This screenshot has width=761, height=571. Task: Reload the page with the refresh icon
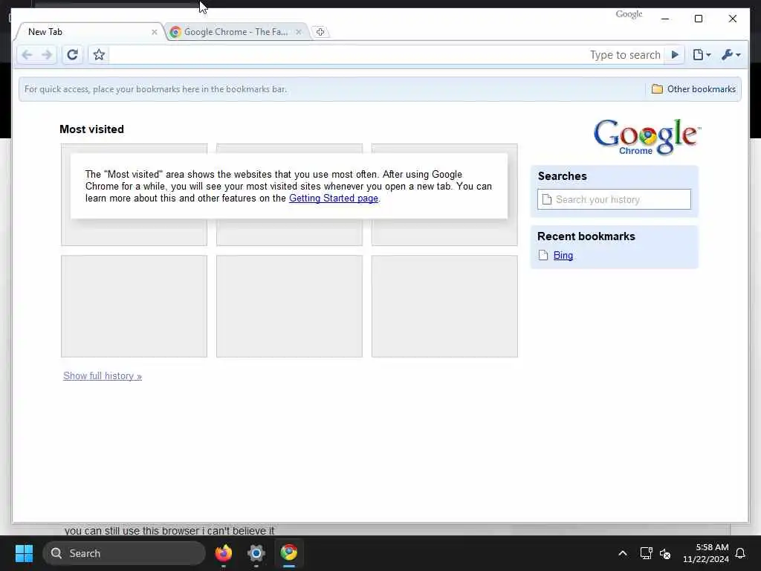click(72, 55)
